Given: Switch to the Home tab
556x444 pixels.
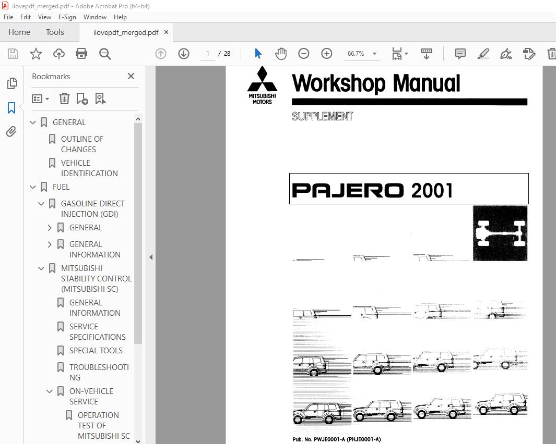Looking at the screenshot, I should (19, 32).
